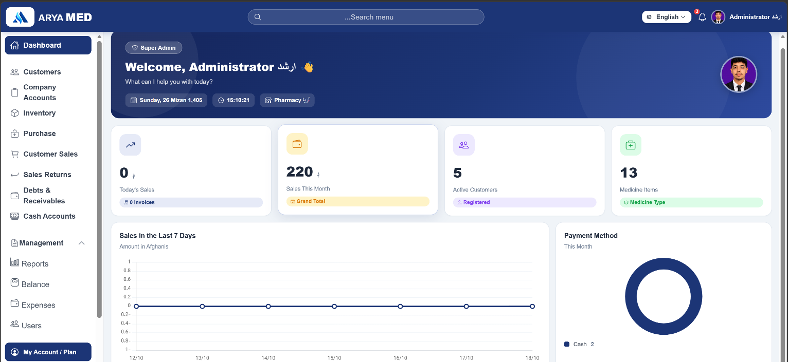Click the Sales Returns arrow icon
Viewport: 788px width, 362px height.
[15, 175]
